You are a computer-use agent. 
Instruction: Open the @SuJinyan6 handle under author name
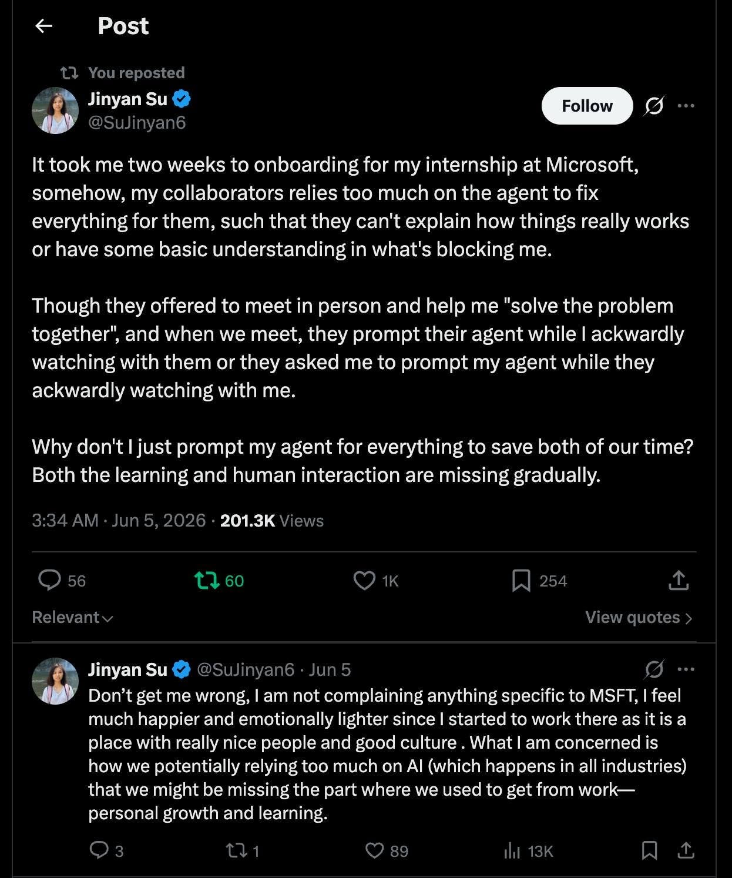(x=137, y=122)
